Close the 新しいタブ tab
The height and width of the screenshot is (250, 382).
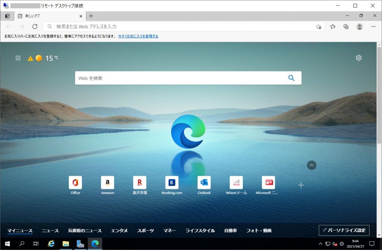(x=81, y=16)
